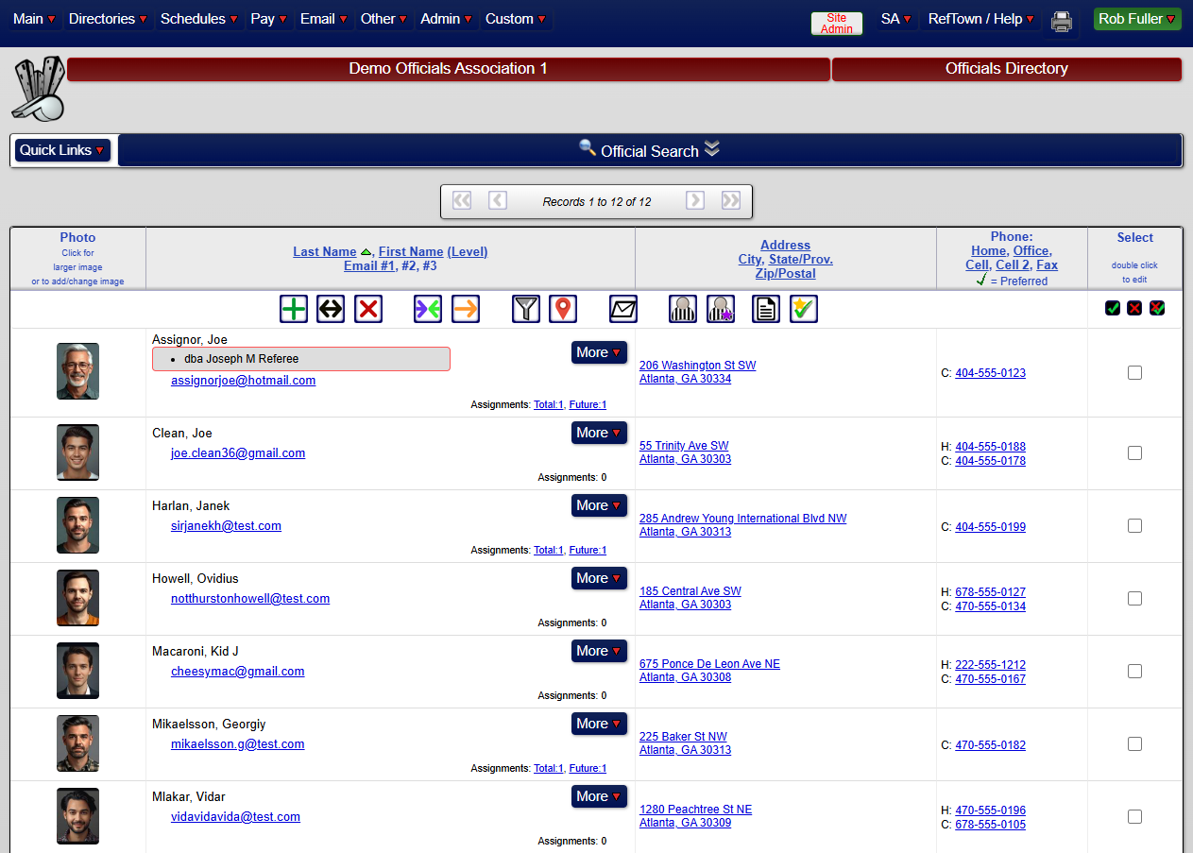Open the Quick Links dropdown

pos(61,149)
